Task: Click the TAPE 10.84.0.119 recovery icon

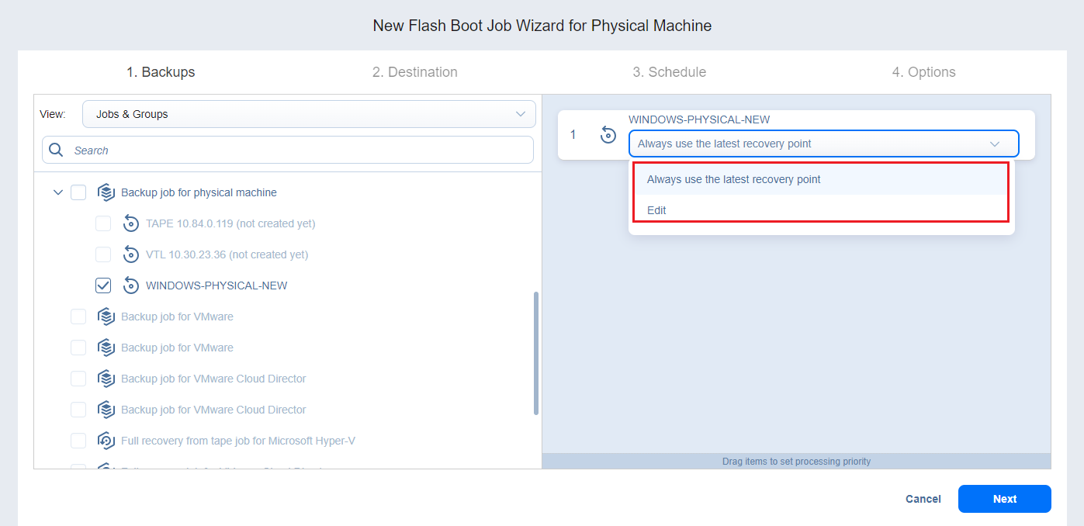Action: click(x=131, y=223)
